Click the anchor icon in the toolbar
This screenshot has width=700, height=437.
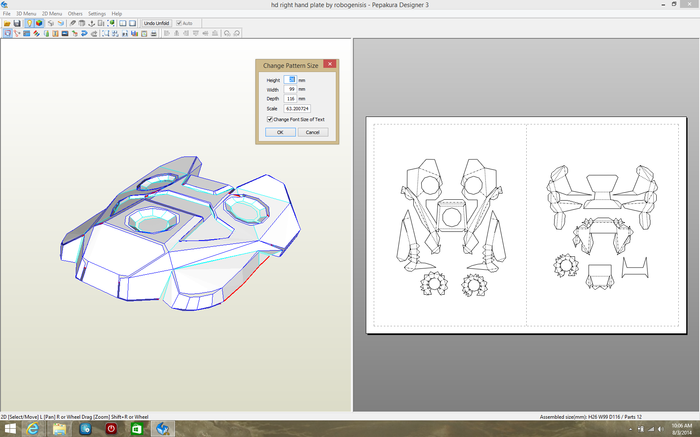92,23
